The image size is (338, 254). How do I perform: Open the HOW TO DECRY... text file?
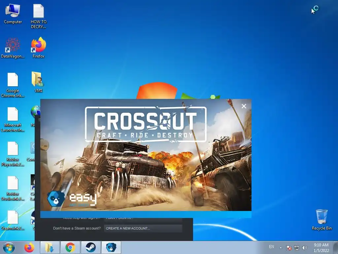[x=38, y=16]
